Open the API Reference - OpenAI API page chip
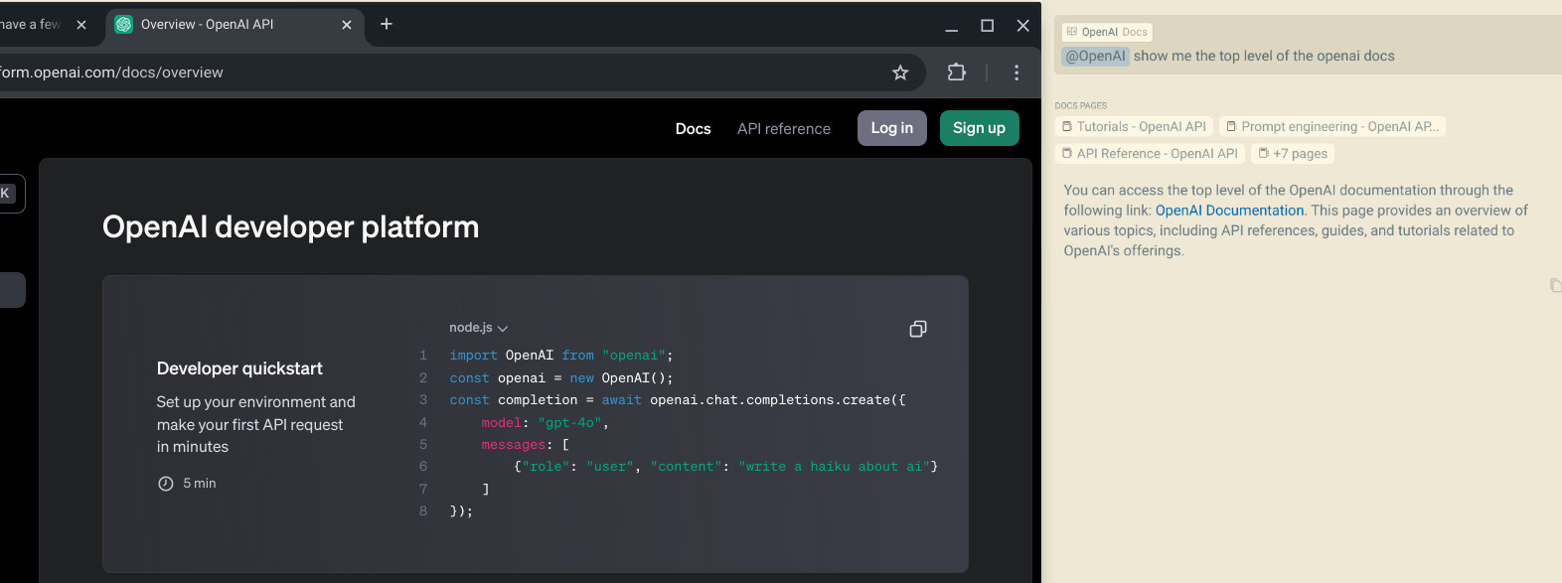 [1150, 154]
